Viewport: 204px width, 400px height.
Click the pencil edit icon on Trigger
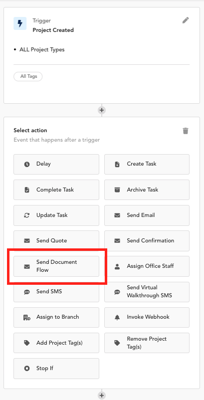[x=186, y=20]
